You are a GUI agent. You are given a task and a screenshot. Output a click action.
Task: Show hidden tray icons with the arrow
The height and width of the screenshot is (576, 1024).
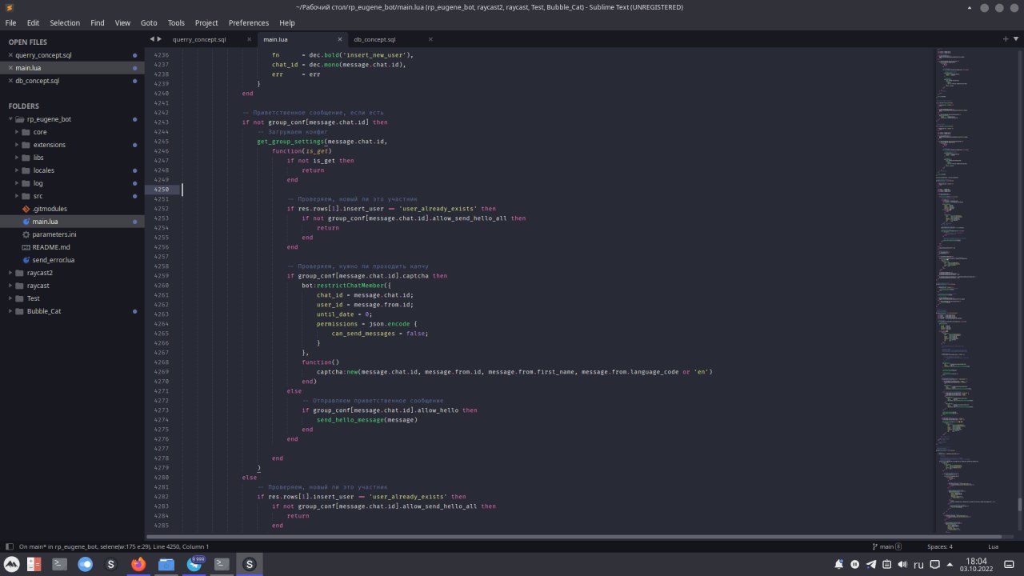[x=950, y=564]
